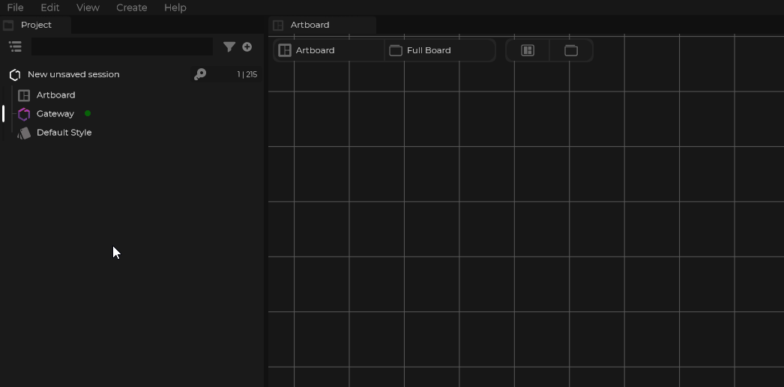Screen dimensions: 784x387
Task: Open the Full Board selector
Action: click(x=440, y=50)
